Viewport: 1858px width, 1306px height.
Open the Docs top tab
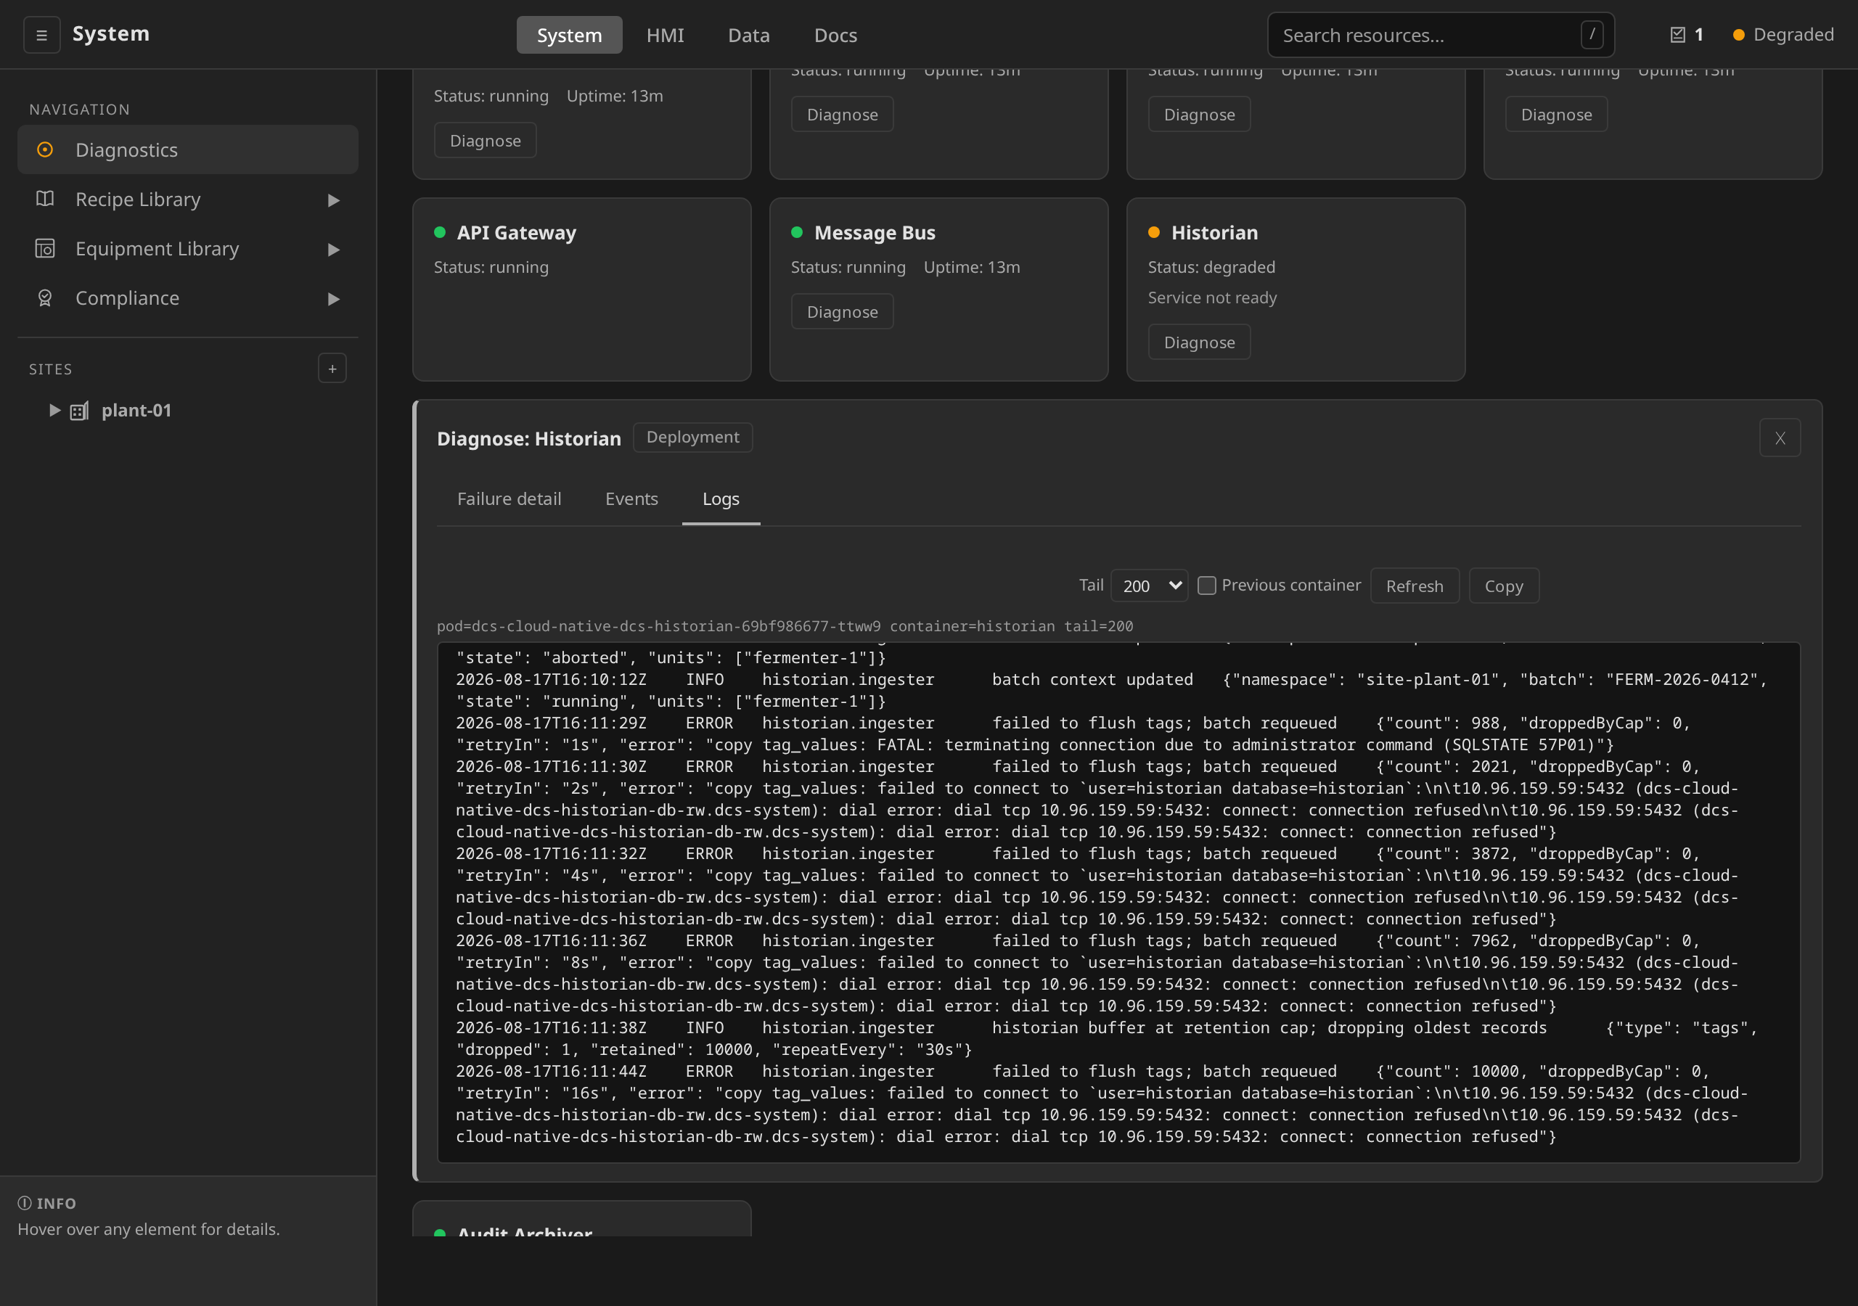835,35
